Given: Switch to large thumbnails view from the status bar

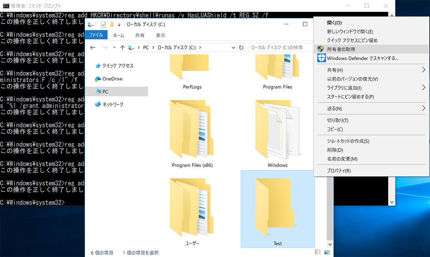Looking at the screenshot, I should coord(327,252).
